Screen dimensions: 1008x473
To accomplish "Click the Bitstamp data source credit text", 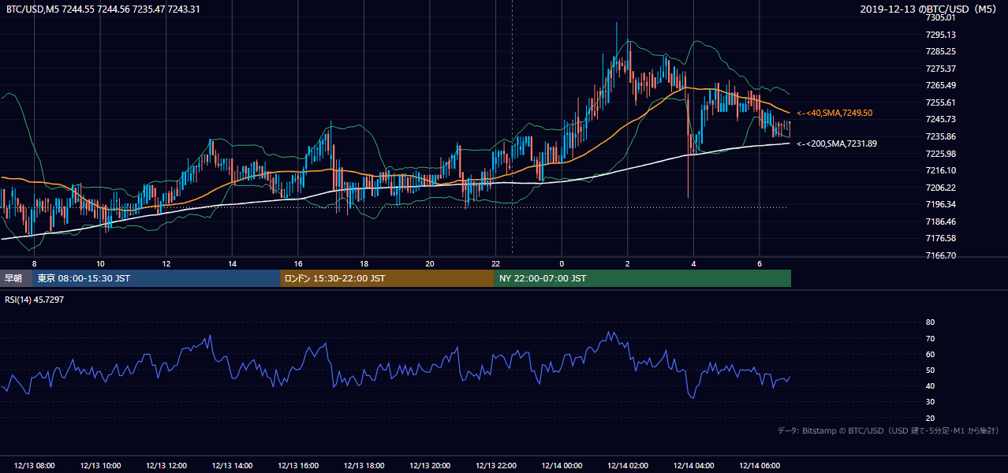I will tap(888, 430).
